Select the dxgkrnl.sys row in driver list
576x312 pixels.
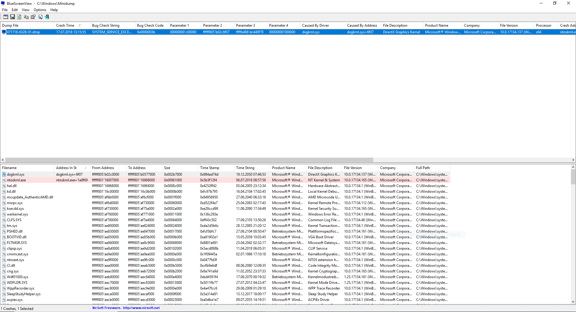coord(225,174)
